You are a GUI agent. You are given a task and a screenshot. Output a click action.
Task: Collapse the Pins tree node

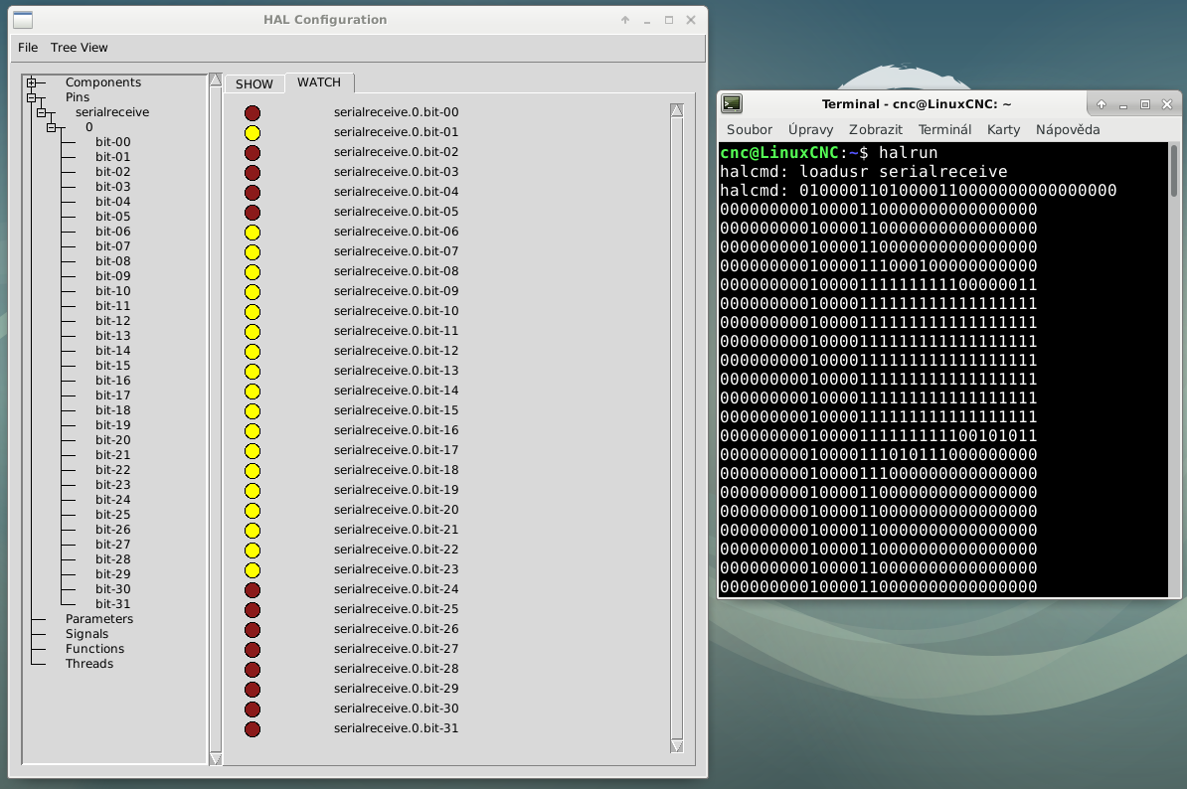(32, 97)
